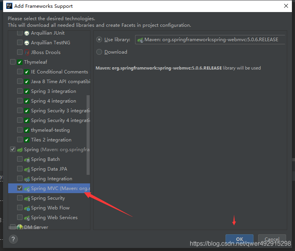Click the Spring Security icon

(27, 199)
